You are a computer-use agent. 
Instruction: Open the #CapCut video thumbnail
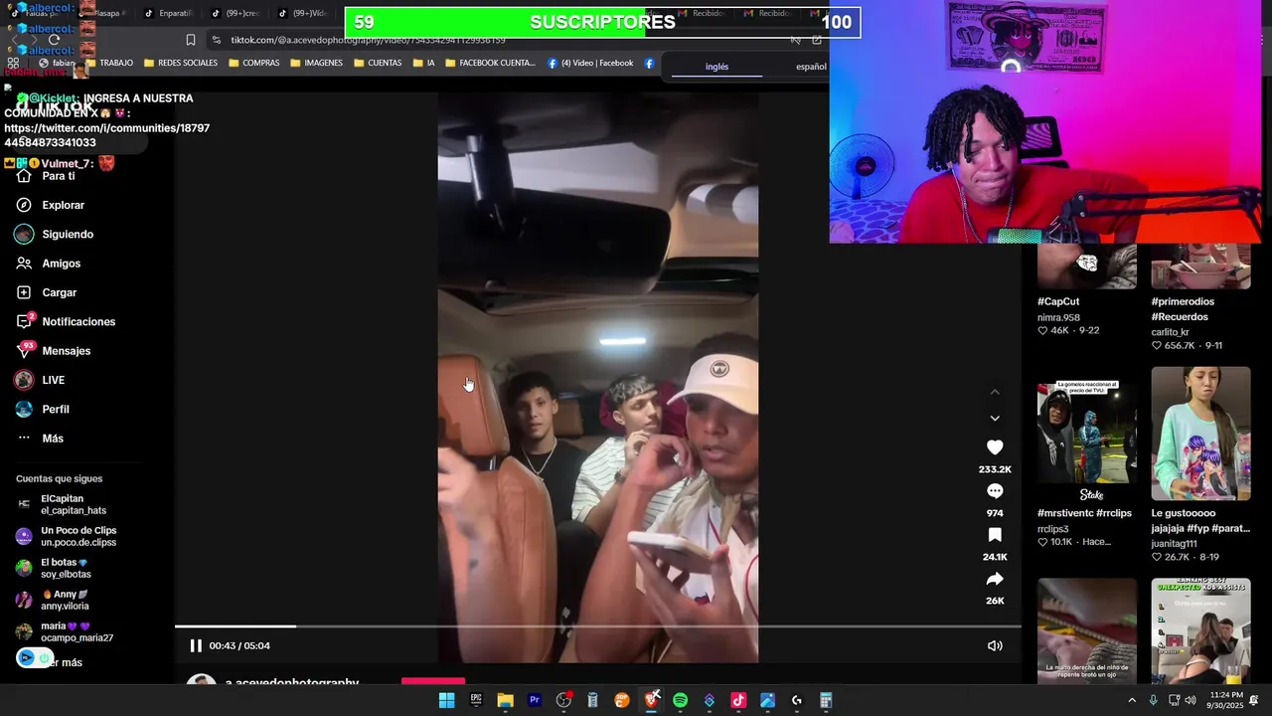click(x=1087, y=266)
